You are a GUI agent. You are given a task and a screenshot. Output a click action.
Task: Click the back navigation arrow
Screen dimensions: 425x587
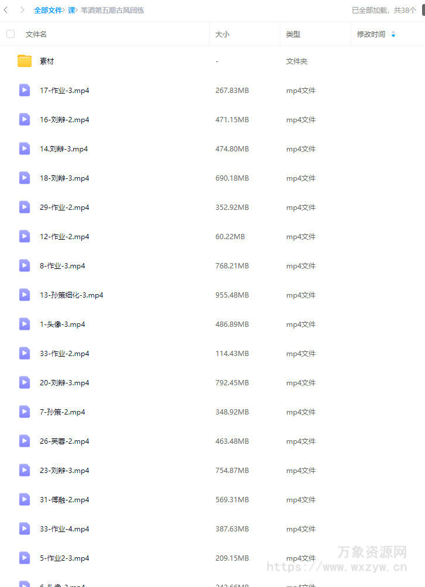[x=6, y=10]
